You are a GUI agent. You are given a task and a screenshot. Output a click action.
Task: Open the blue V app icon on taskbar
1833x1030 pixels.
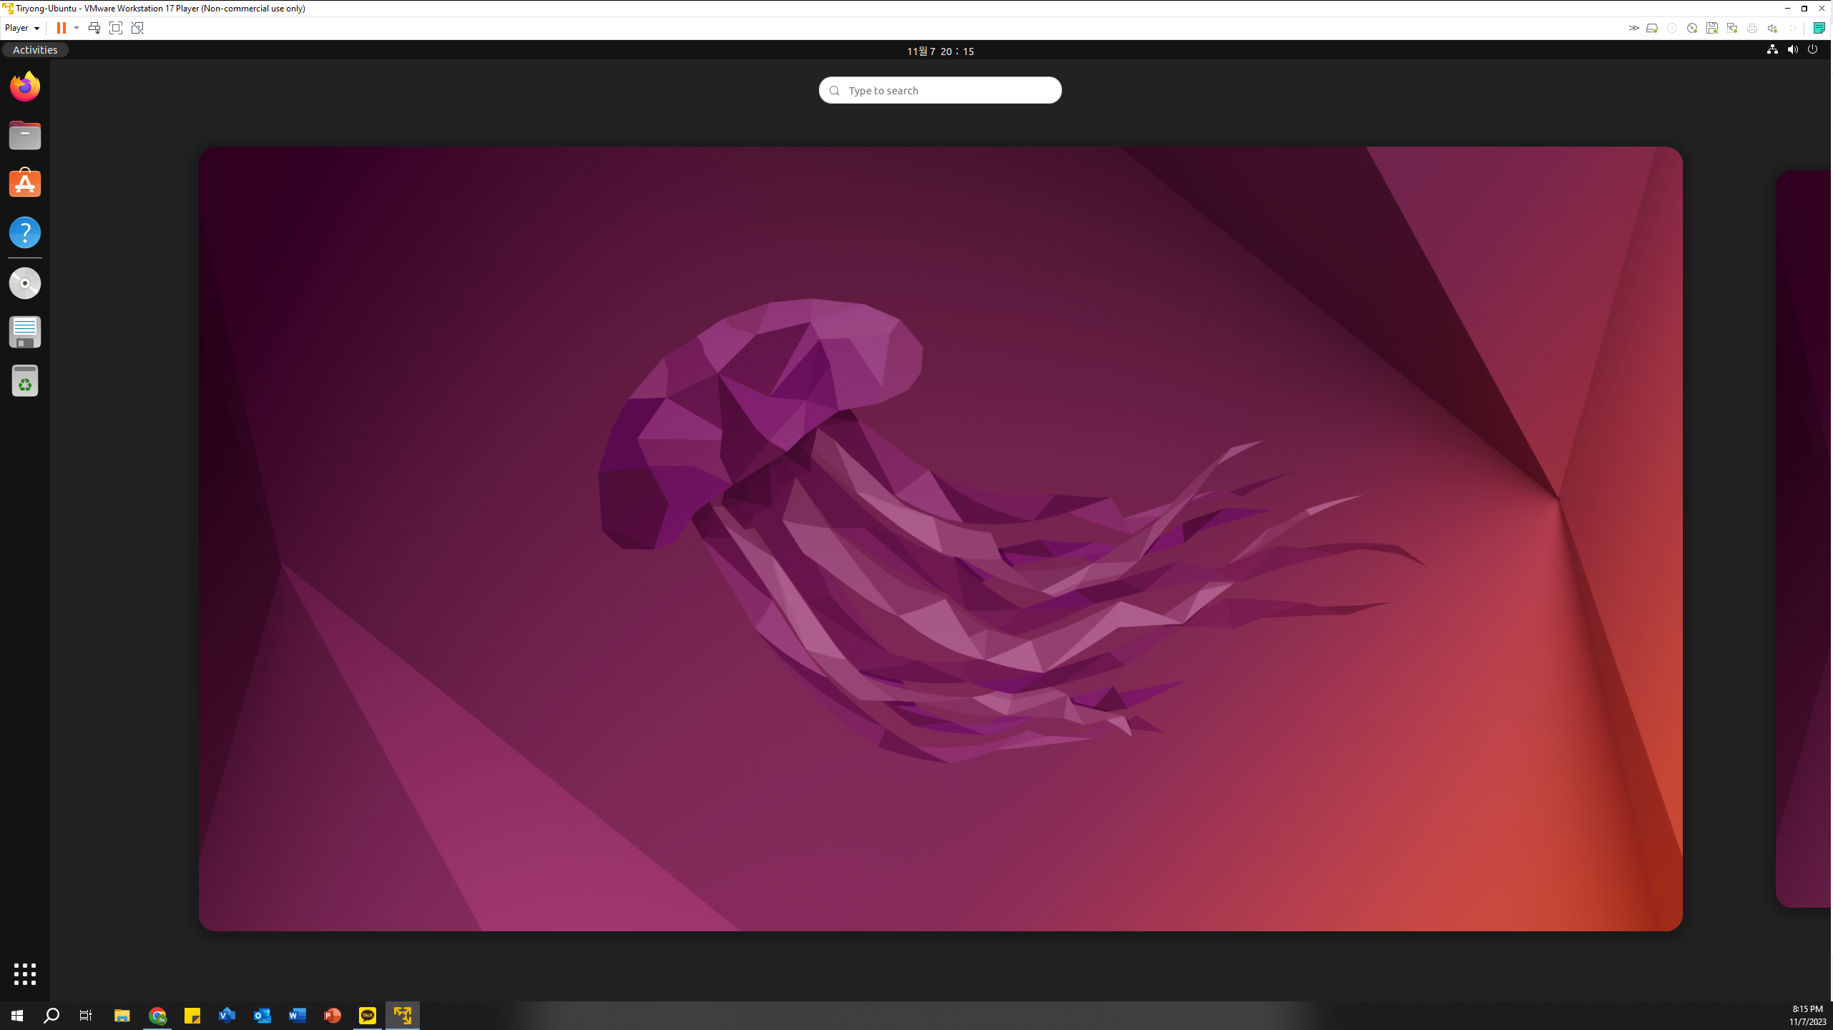(227, 1016)
